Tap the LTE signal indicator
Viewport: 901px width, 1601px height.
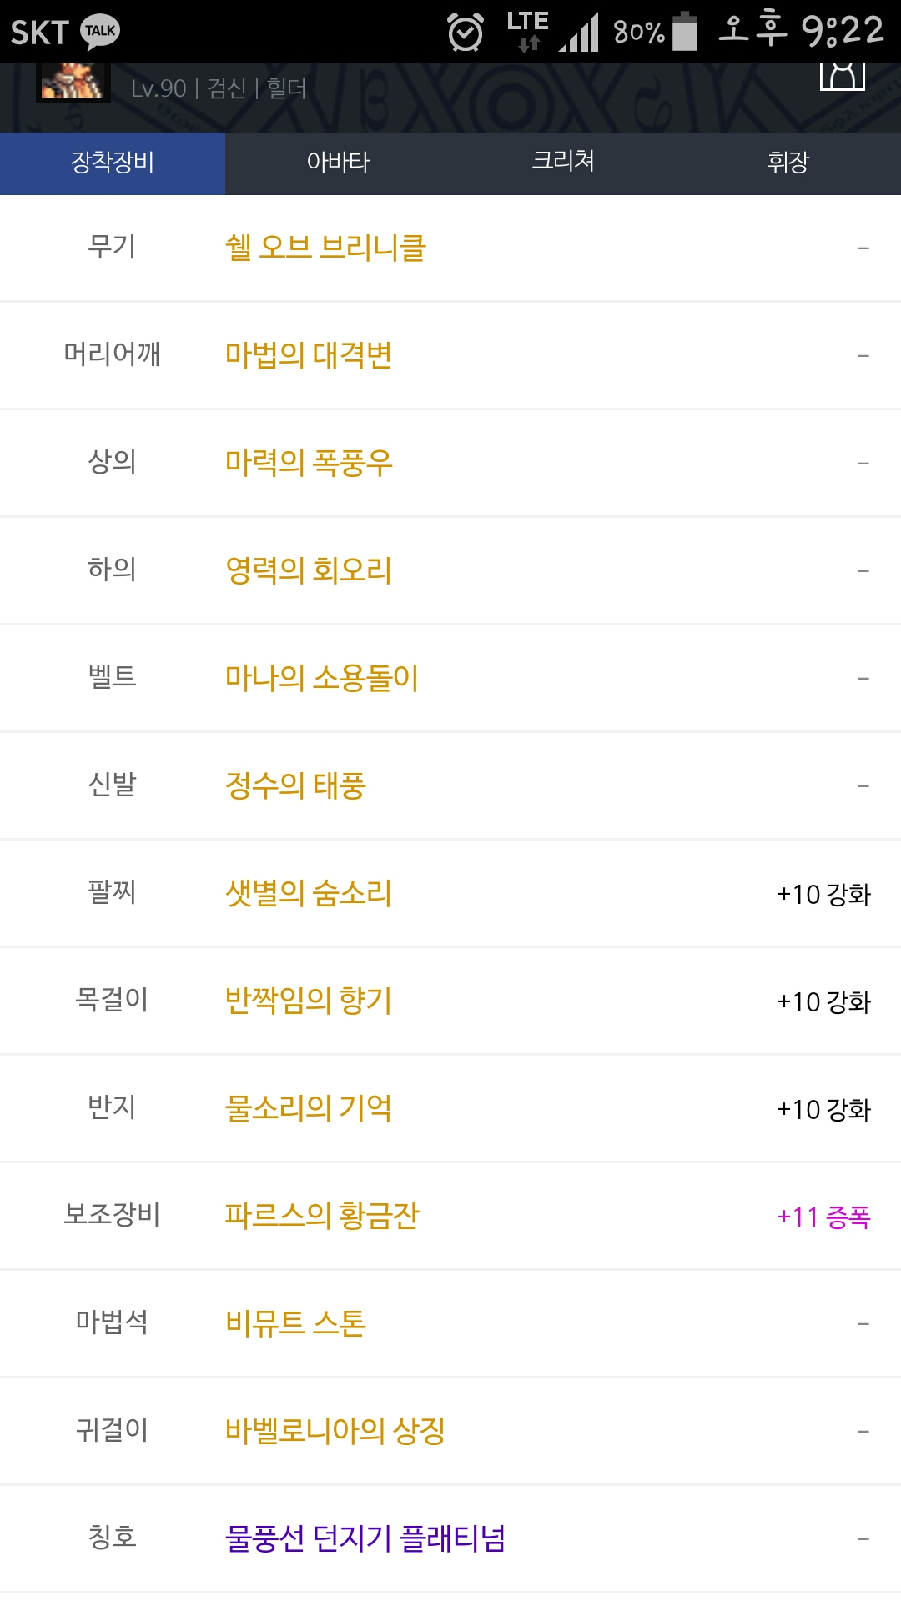tap(528, 32)
